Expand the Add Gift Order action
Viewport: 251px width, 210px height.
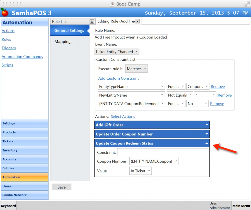(207, 125)
